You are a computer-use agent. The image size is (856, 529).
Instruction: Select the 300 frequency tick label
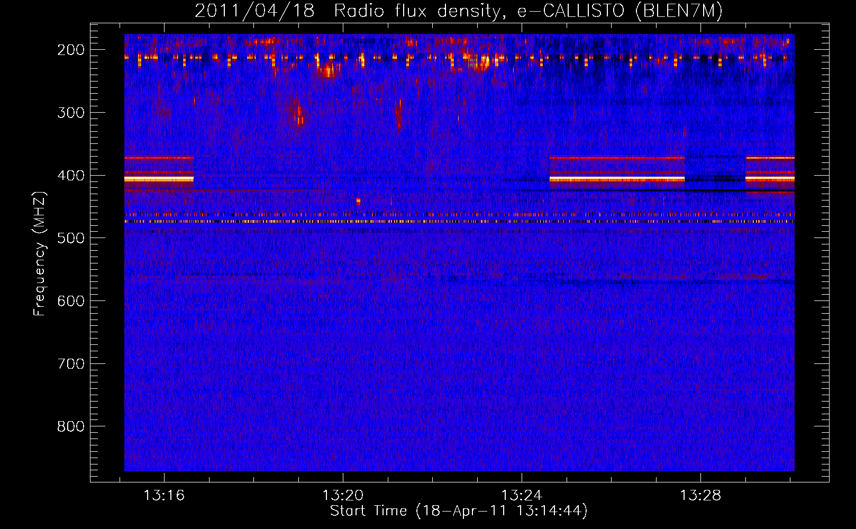point(71,113)
